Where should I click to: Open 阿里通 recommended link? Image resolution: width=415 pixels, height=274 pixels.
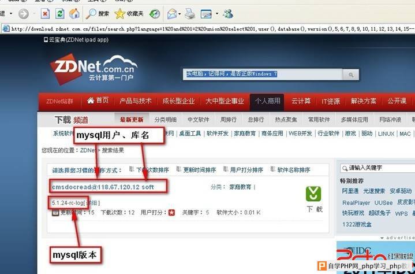coord(350,191)
